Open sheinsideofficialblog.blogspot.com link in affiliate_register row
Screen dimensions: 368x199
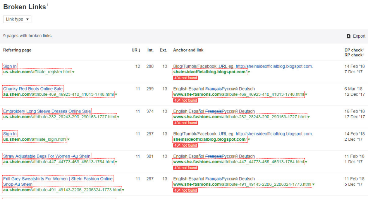[210, 72]
